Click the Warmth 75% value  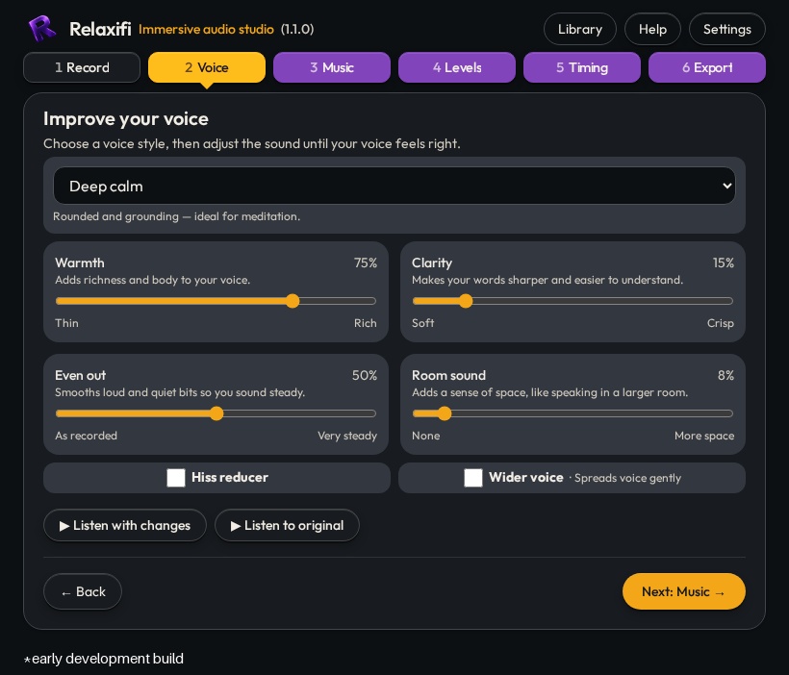pos(365,262)
